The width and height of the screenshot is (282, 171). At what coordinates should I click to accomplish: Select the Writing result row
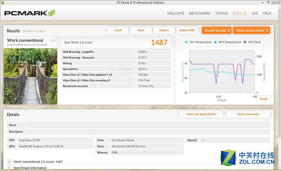pyautogui.click(x=116, y=63)
